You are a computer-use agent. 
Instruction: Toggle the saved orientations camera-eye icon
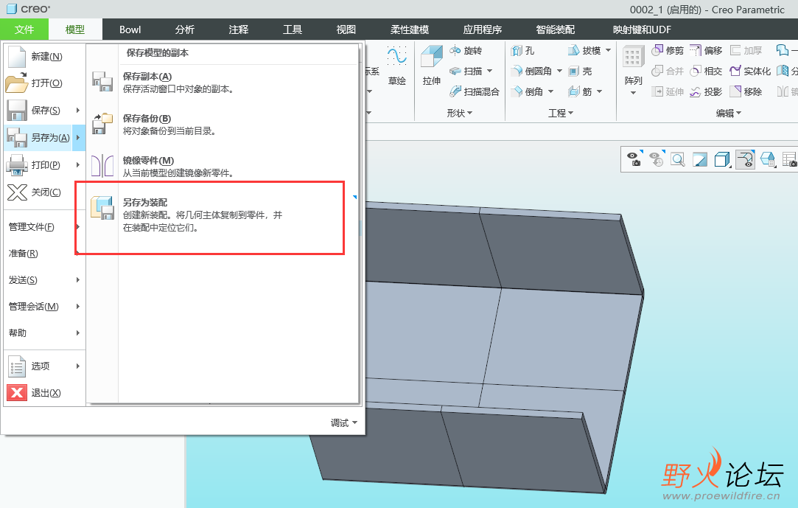coord(634,159)
